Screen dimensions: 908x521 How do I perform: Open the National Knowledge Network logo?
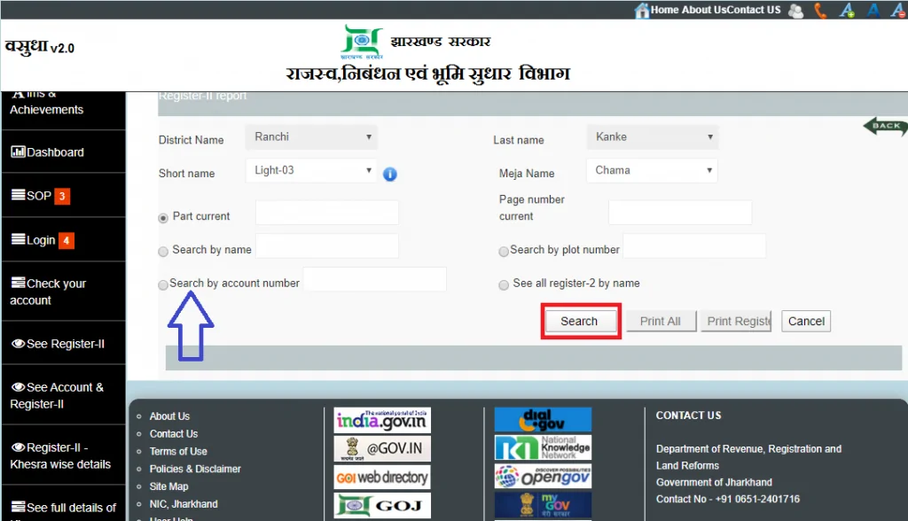click(x=544, y=447)
